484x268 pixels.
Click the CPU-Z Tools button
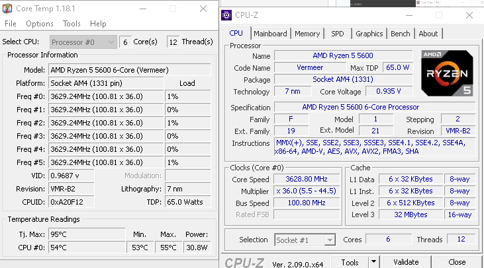350,262
